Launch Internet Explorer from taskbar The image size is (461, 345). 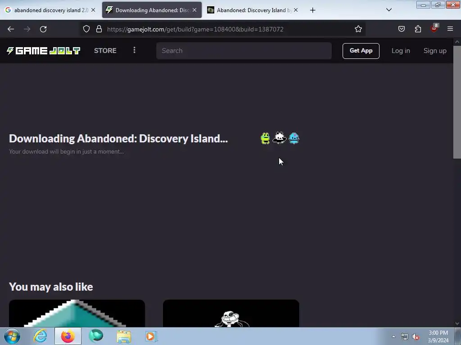point(40,336)
